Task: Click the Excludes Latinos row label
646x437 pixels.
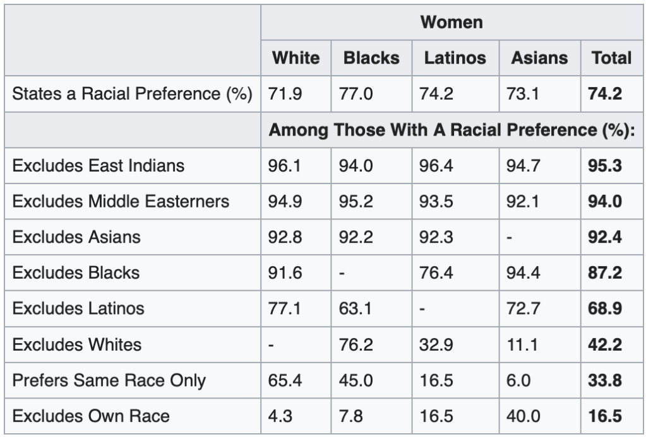Action: point(78,308)
